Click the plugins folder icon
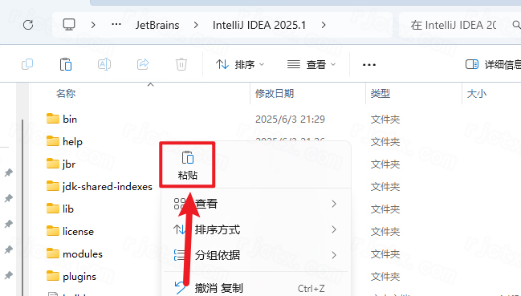Viewport: 521px width, 296px height. [x=53, y=276]
